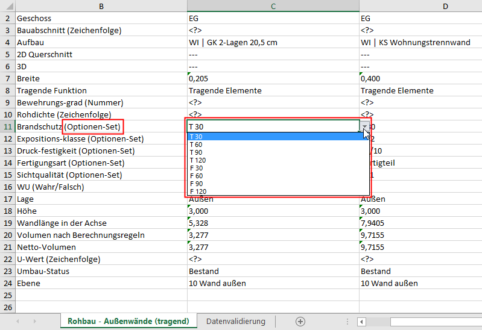Click '10 Wand außen' in column C
The image size is (482, 330).
point(273,284)
